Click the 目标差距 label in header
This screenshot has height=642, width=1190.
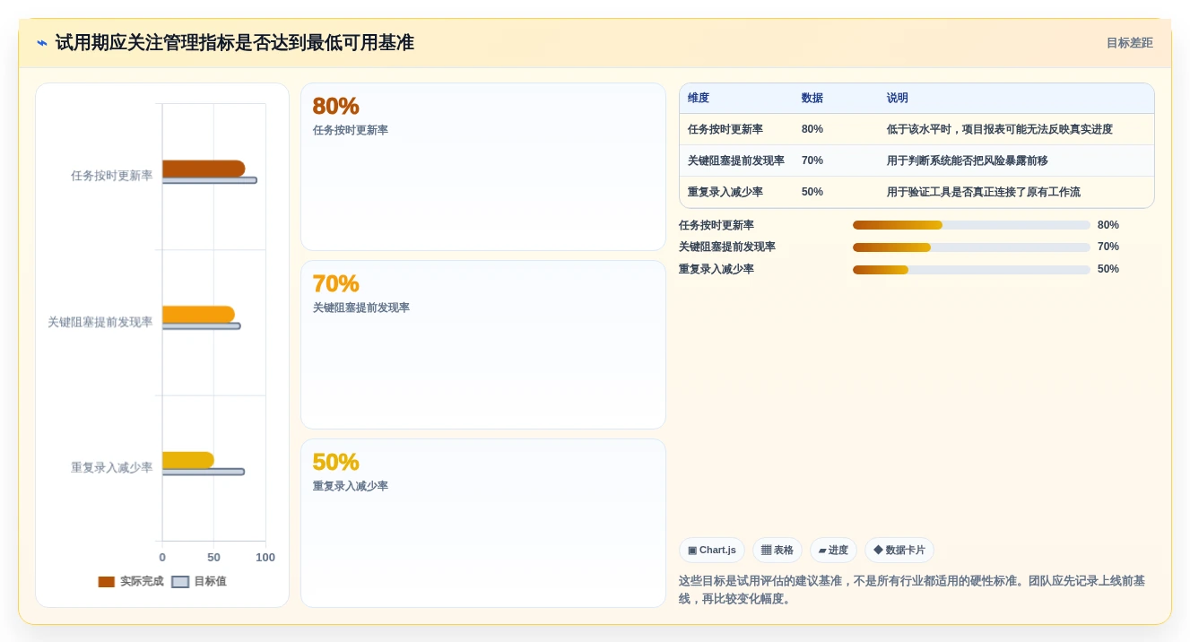click(x=1129, y=43)
